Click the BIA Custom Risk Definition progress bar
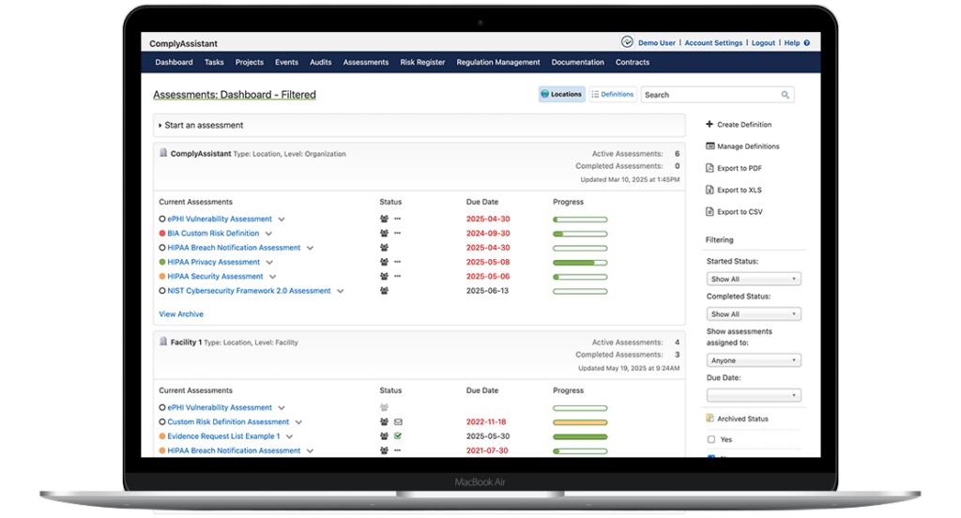 (580, 234)
